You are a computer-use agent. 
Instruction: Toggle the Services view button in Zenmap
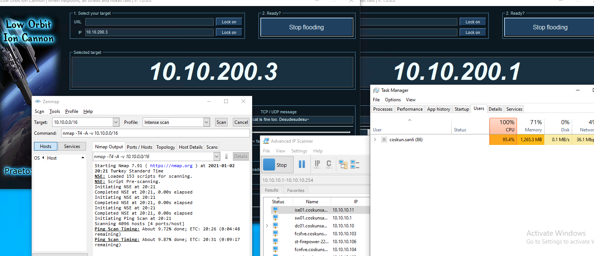[72, 146]
